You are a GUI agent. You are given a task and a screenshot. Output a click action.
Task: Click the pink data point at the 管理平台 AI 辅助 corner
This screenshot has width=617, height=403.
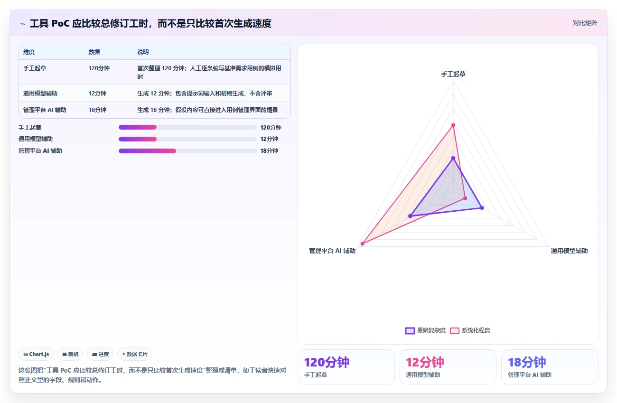click(363, 244)
